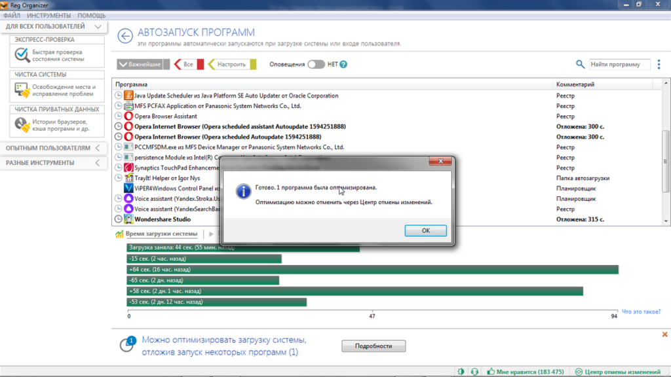Select the persistence Module row

tap(387, 157)
